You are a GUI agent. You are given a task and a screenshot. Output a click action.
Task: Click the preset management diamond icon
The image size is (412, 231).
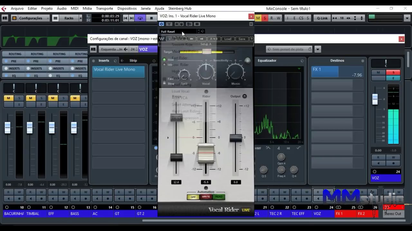202,31
